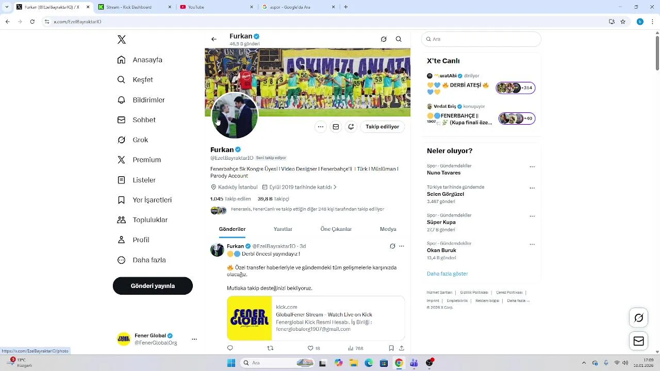Open floating messages envelope button

pyautogui.click(x=639, y=341)
